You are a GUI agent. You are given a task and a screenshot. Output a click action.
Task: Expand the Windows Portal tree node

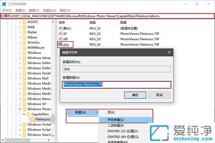coord(20,125)
